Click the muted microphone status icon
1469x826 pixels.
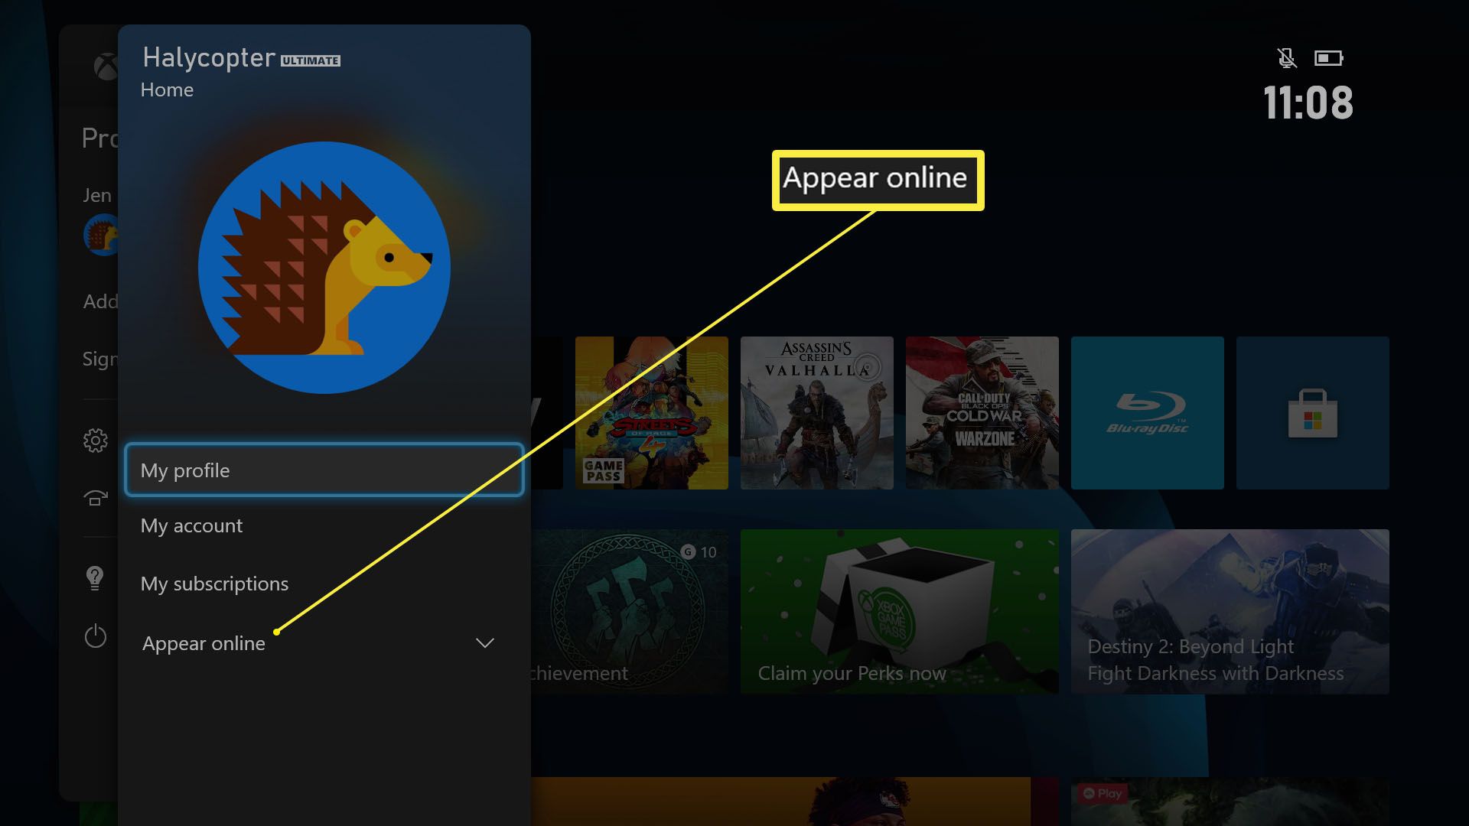(x=1287, y=58)
